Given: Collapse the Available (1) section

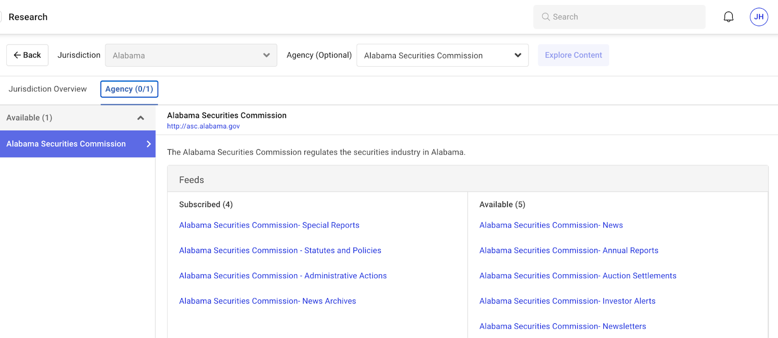Looking at the screenshot, I should click(141, 118).
